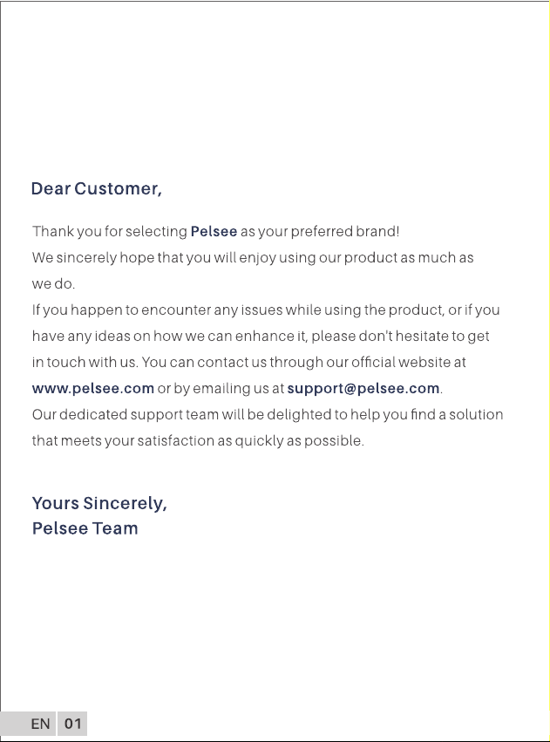The image size is (550, 742).
Task: Click the words official website at
Action: (409, 362)
